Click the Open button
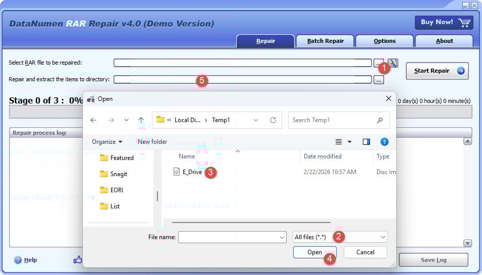Viewport: 482px width, 275px height. (315, 252)
